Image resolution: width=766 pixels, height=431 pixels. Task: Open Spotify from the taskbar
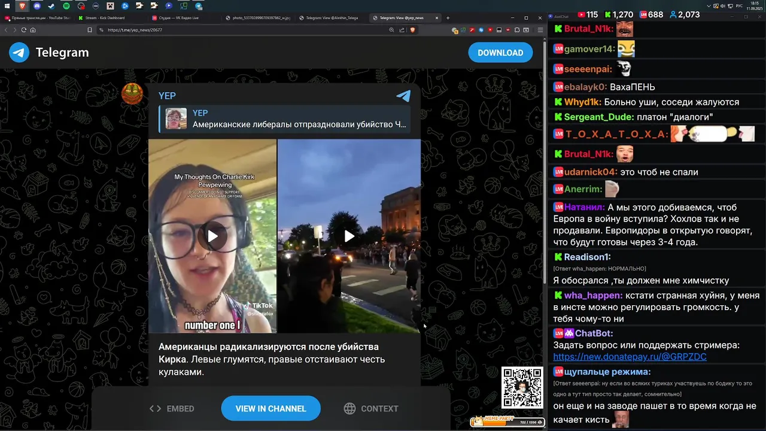click(66, 5)
